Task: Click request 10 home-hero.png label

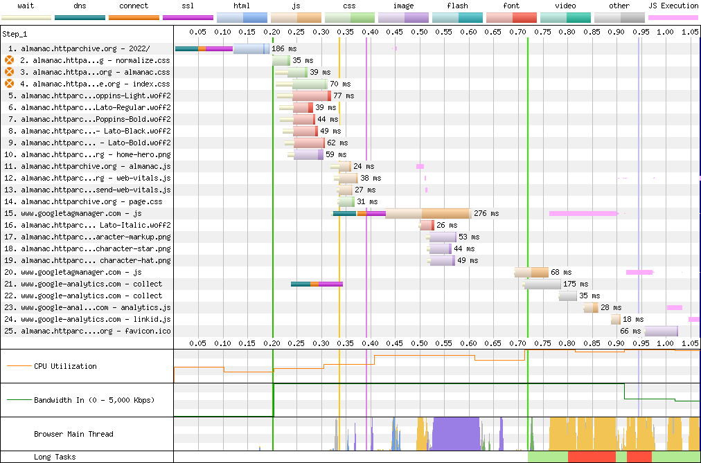Action: [x=90, y=154]
